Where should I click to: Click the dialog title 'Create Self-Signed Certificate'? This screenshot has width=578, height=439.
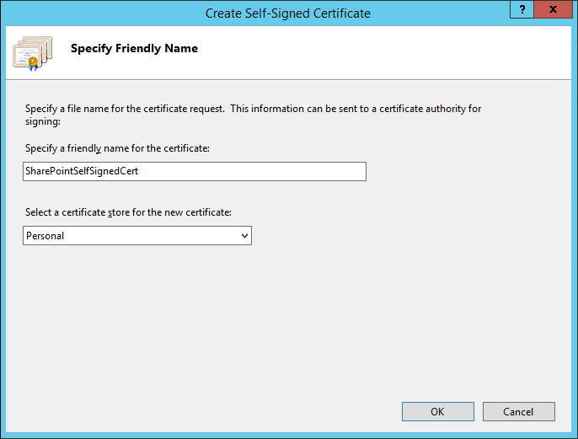(x=288, y=13)
